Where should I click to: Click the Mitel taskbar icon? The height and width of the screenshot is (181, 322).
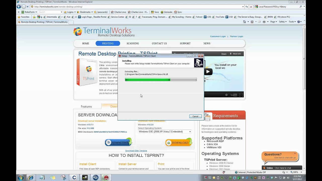click(x=96, y=178)
